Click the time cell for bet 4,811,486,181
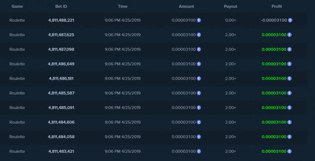The width and height of the screenshot is (315, 161). [x=122, y=79]
